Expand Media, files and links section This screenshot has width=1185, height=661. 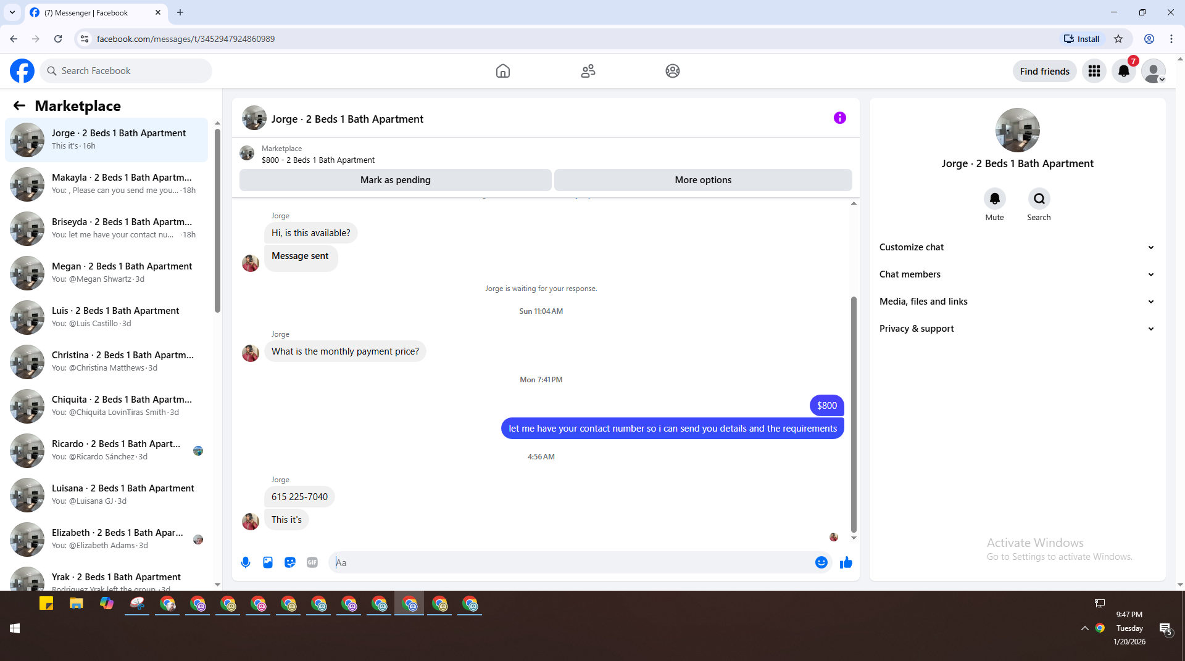tap(1017, 302)
